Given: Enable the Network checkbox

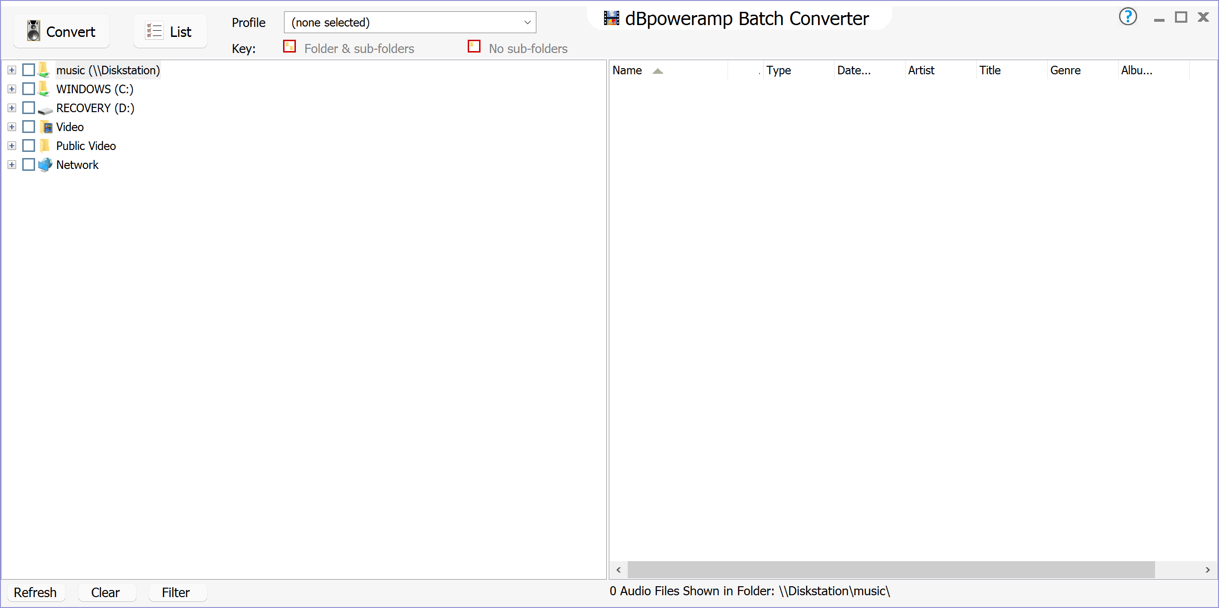Looking at the screenshot, I should tap(29, 165).
